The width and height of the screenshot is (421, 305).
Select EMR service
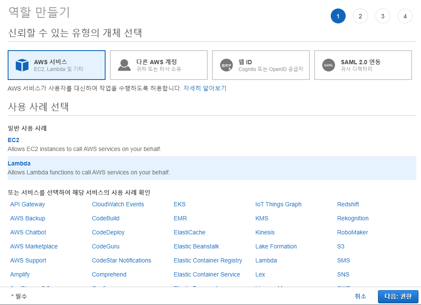point(180,218)
